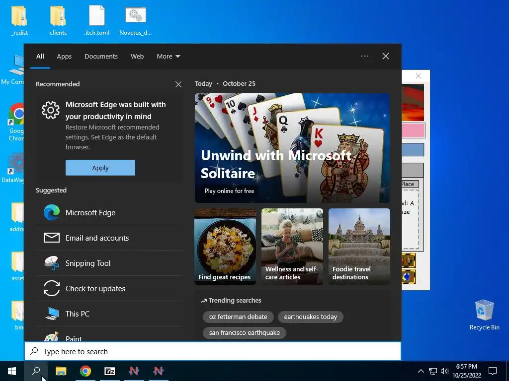The height and width of the screenshot is (381, 509).
Task: Open Check for updates suggestion
Action: coord(109,288)
